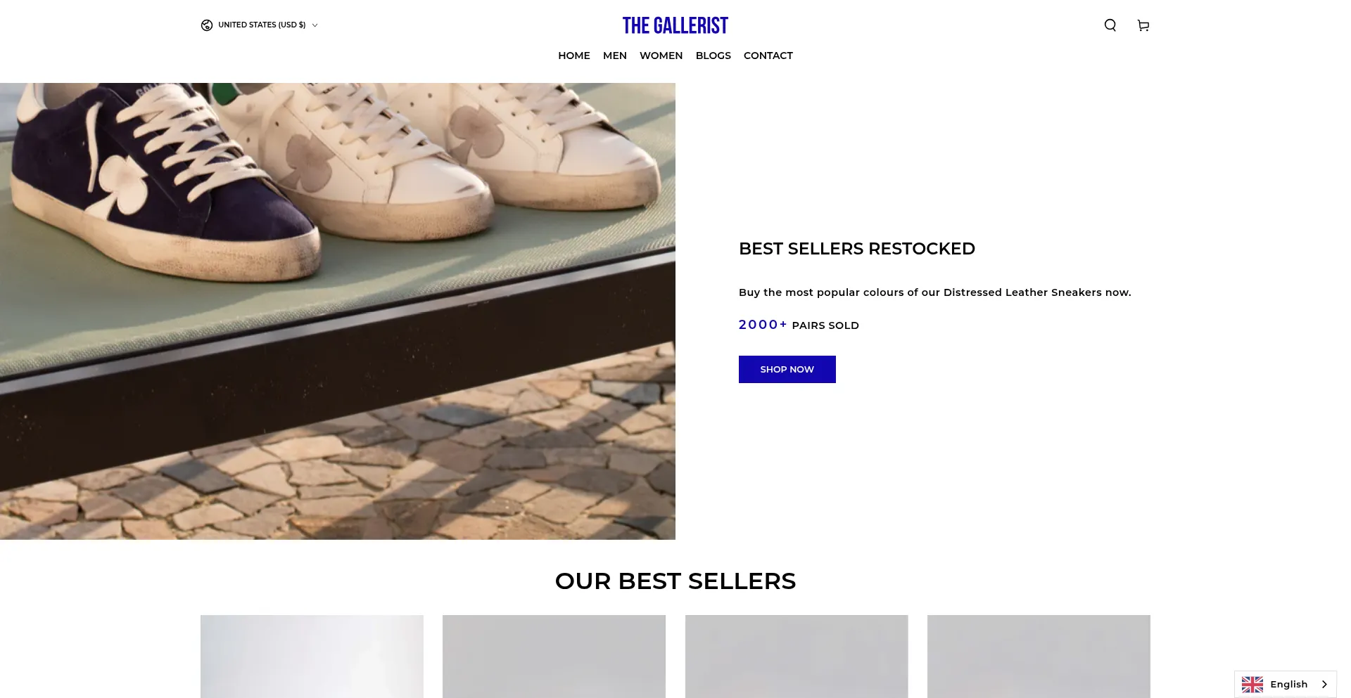The image size is (1351, 698).
Task: Navigate to BLOGS
Action: click(x=713, y=56)
